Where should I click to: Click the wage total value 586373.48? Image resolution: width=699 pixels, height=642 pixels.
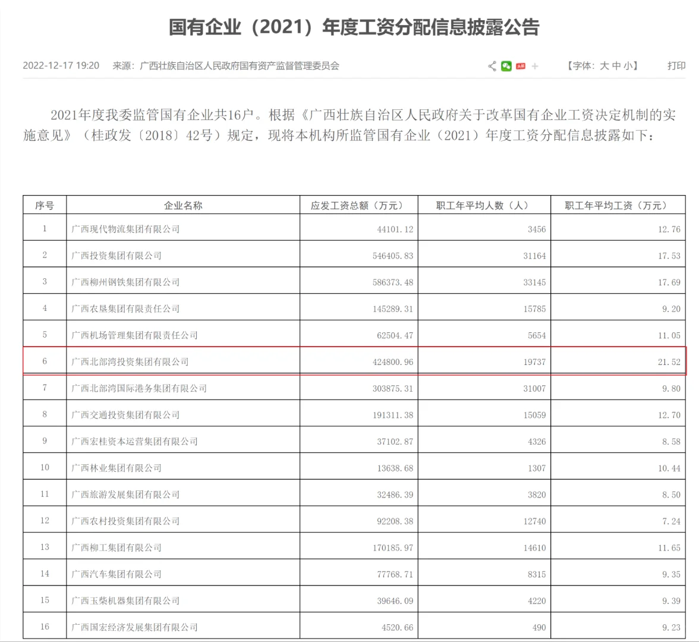coord(393,282)
